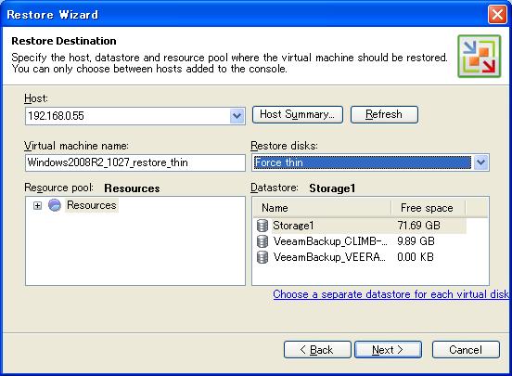Open Host Summary dialog
The height and width of the screenshot is (376, 512).
[x=298, y=114]
